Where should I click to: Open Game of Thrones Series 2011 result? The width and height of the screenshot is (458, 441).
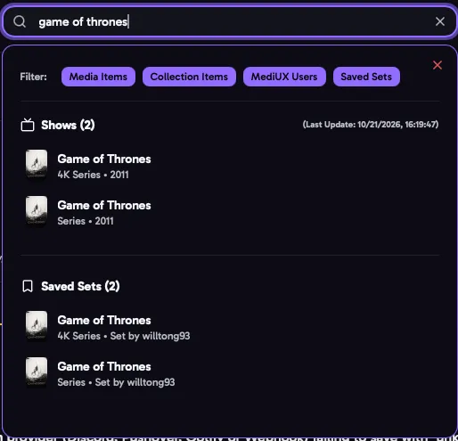[104, 213]
